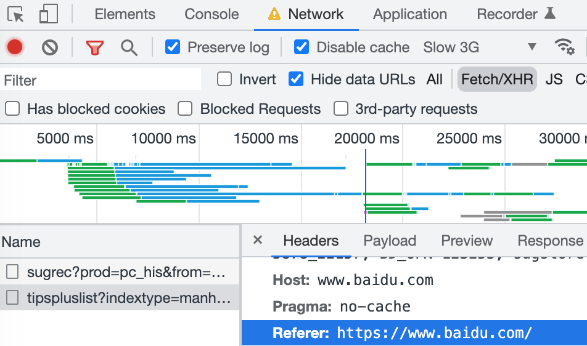Image resolution: width=587 pixels, height=346 pixels.
Task: Disable the Disable cache checkbox
Action: (302, 47)
